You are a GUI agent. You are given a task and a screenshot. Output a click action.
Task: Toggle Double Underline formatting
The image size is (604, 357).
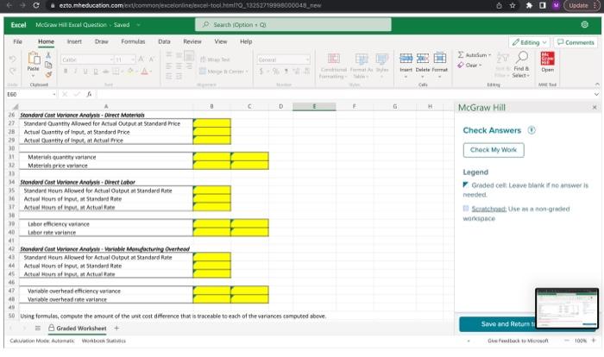point(95,72)
